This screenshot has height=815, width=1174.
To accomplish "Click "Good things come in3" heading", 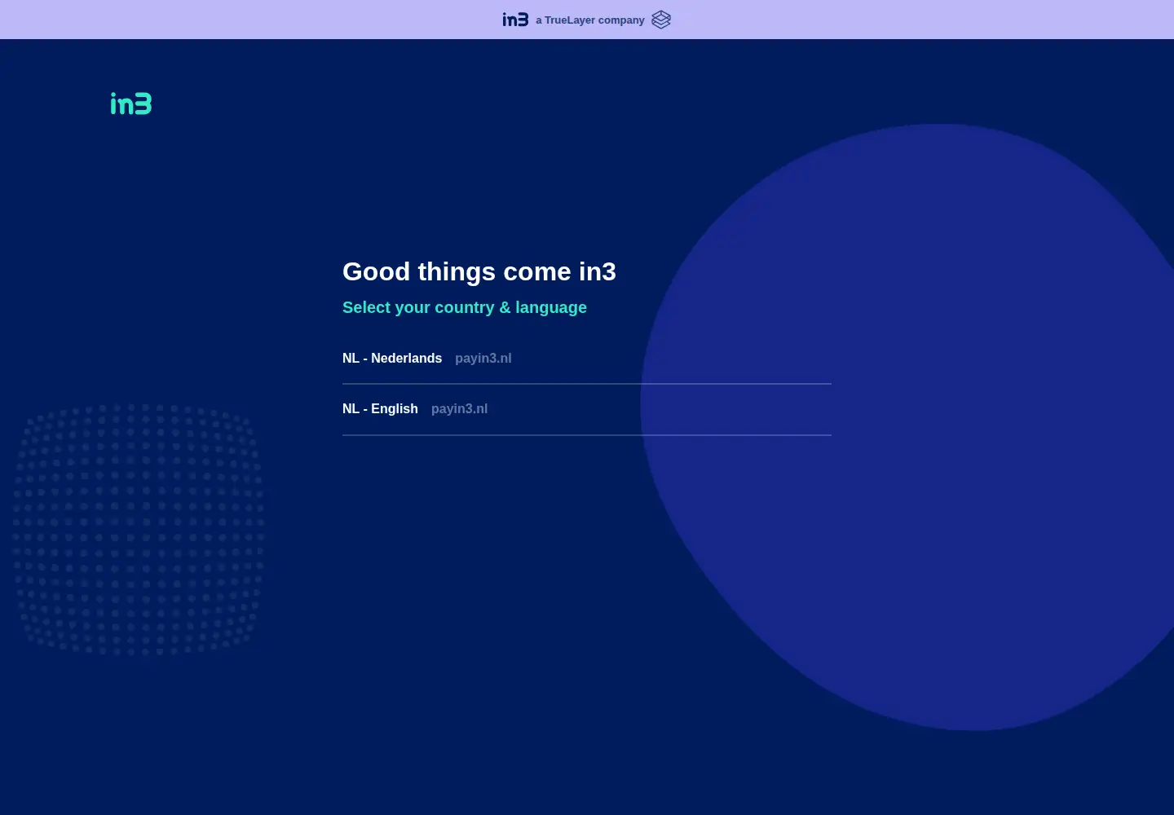I will [479, 271].
